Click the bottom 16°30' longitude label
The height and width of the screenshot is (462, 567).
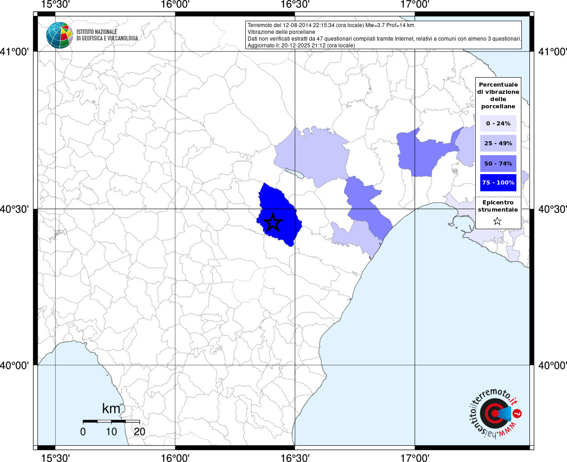tap(295, 457)
